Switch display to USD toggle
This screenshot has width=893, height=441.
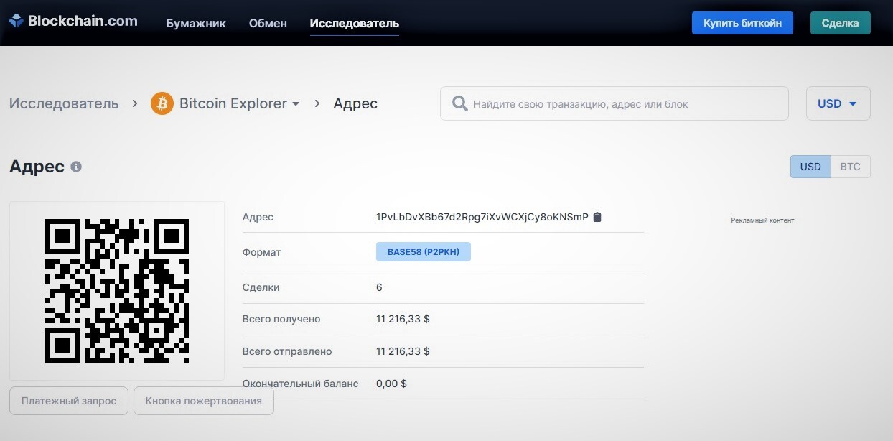pyautogui.click(x=810, y=167)
